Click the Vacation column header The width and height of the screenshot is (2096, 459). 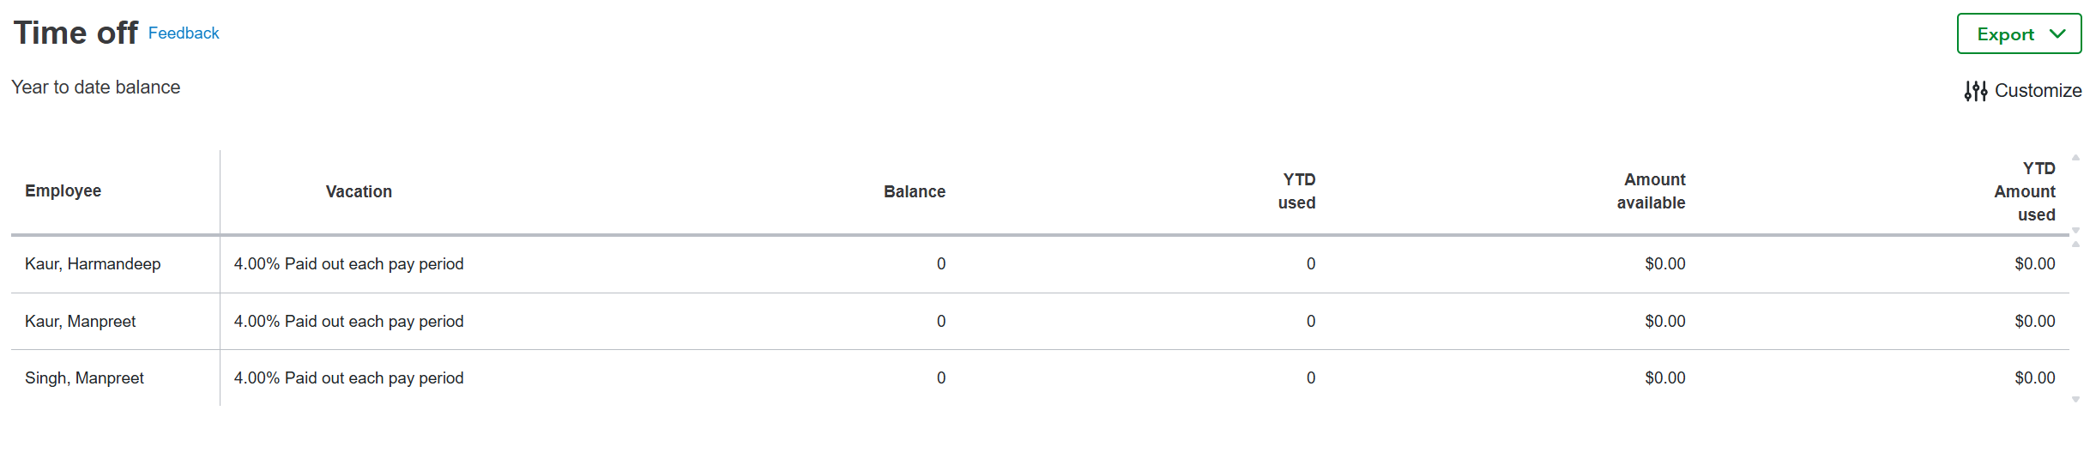click(359, 192)
